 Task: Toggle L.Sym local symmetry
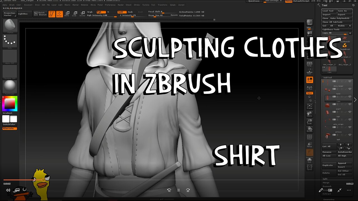click(x=309, y=88)
